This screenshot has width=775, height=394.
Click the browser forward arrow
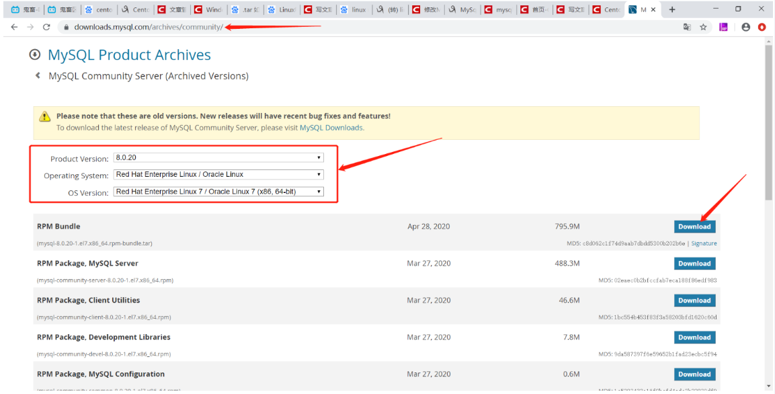31,27
